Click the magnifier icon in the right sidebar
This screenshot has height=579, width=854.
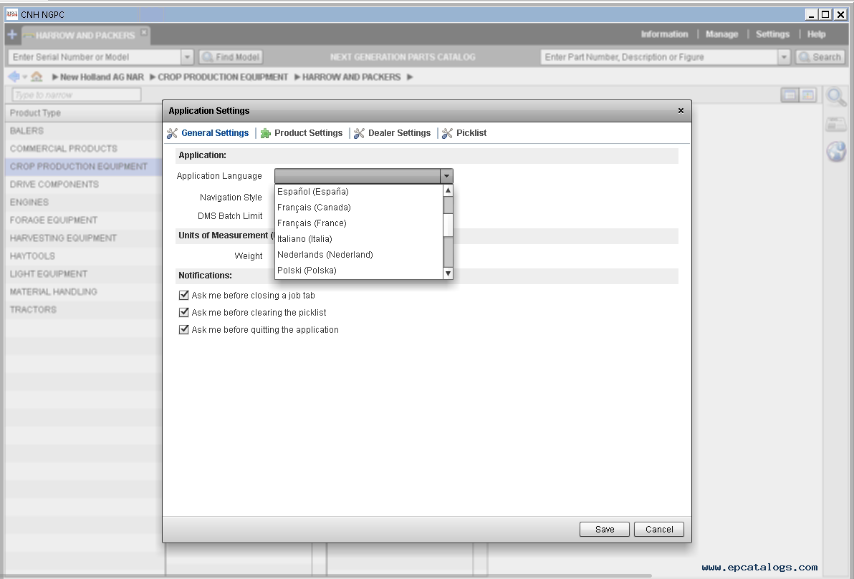pos(835,97)
